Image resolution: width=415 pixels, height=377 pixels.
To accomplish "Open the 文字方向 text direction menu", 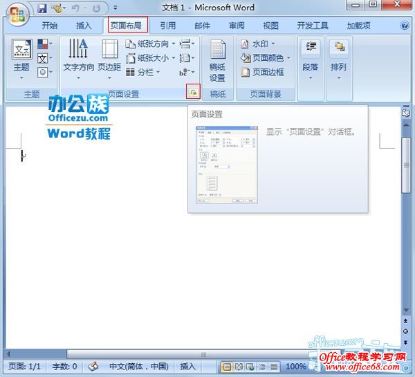I will pos(78,59).
